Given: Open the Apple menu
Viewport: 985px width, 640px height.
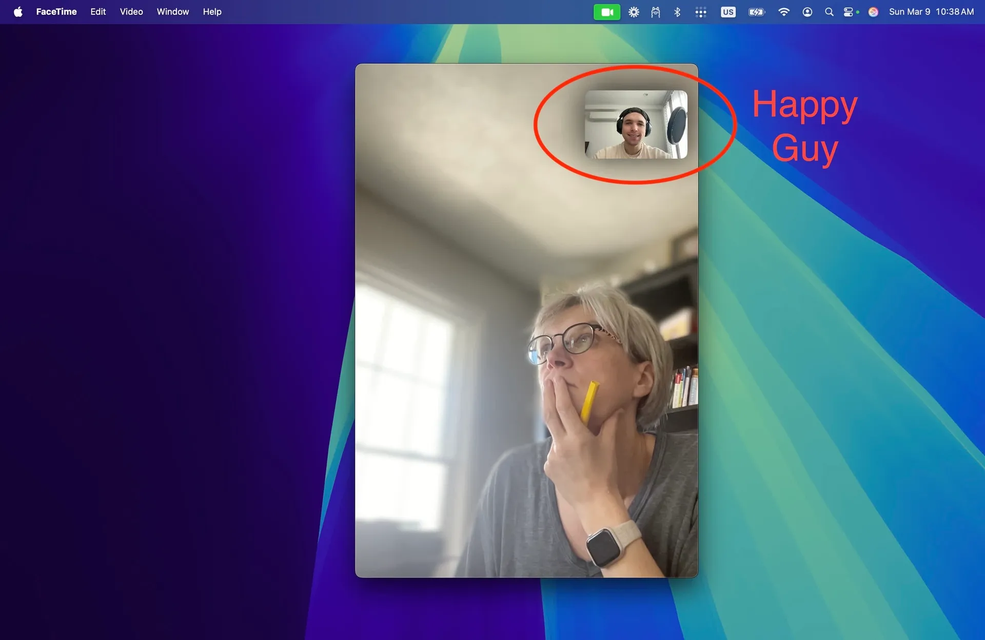Looking at the screenshot, I should point(18,11).
